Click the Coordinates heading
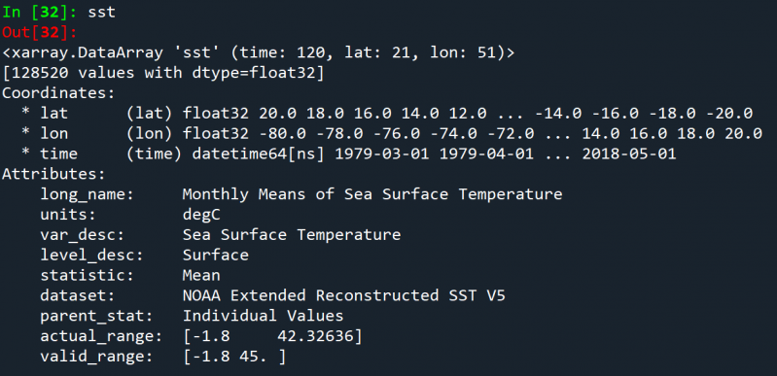Image resolution: width=777 pixels, height=376 pixels. (x=59, y=93)
